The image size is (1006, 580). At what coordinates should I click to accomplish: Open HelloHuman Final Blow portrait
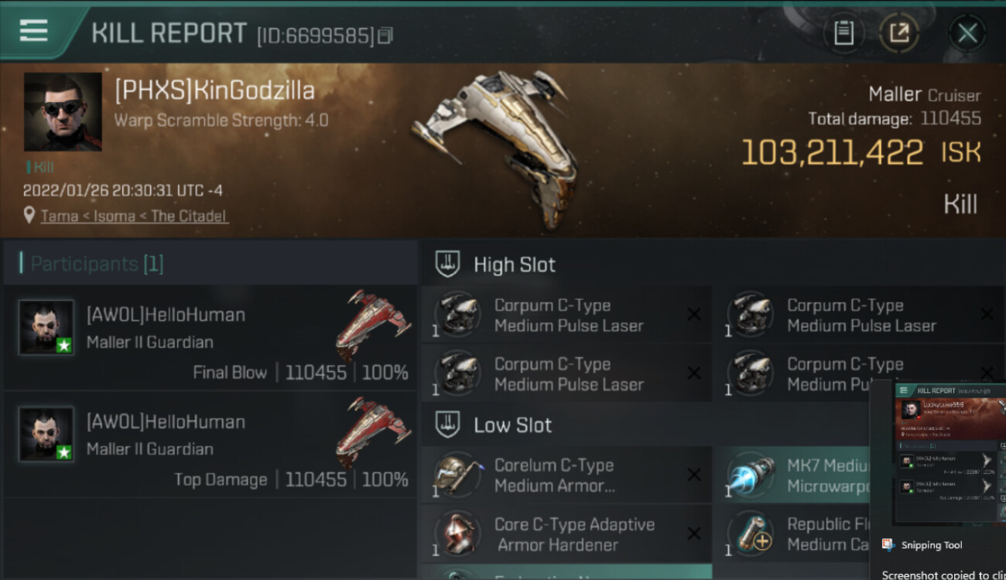(46, 327)
